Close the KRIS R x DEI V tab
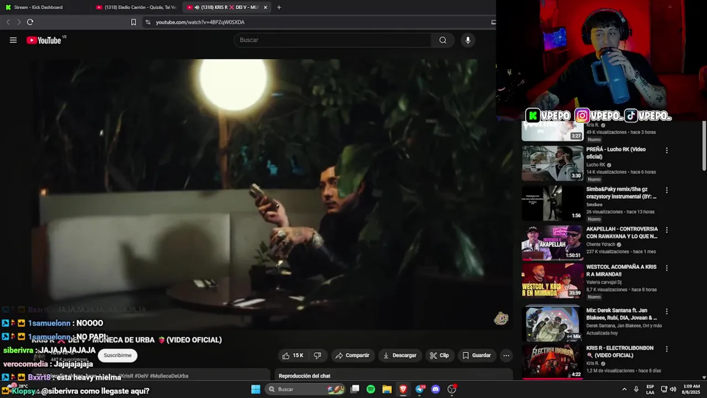 click(266, 7)
